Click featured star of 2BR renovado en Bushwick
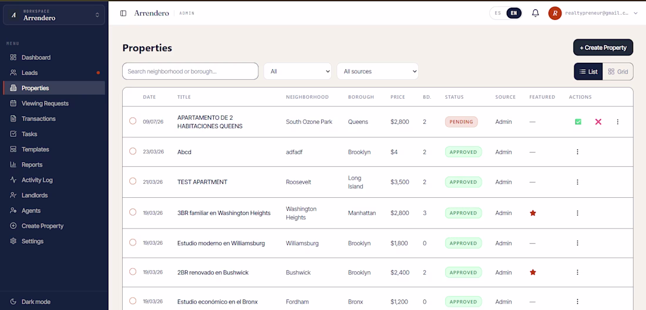646x310 pixels. tap(533, 272)
